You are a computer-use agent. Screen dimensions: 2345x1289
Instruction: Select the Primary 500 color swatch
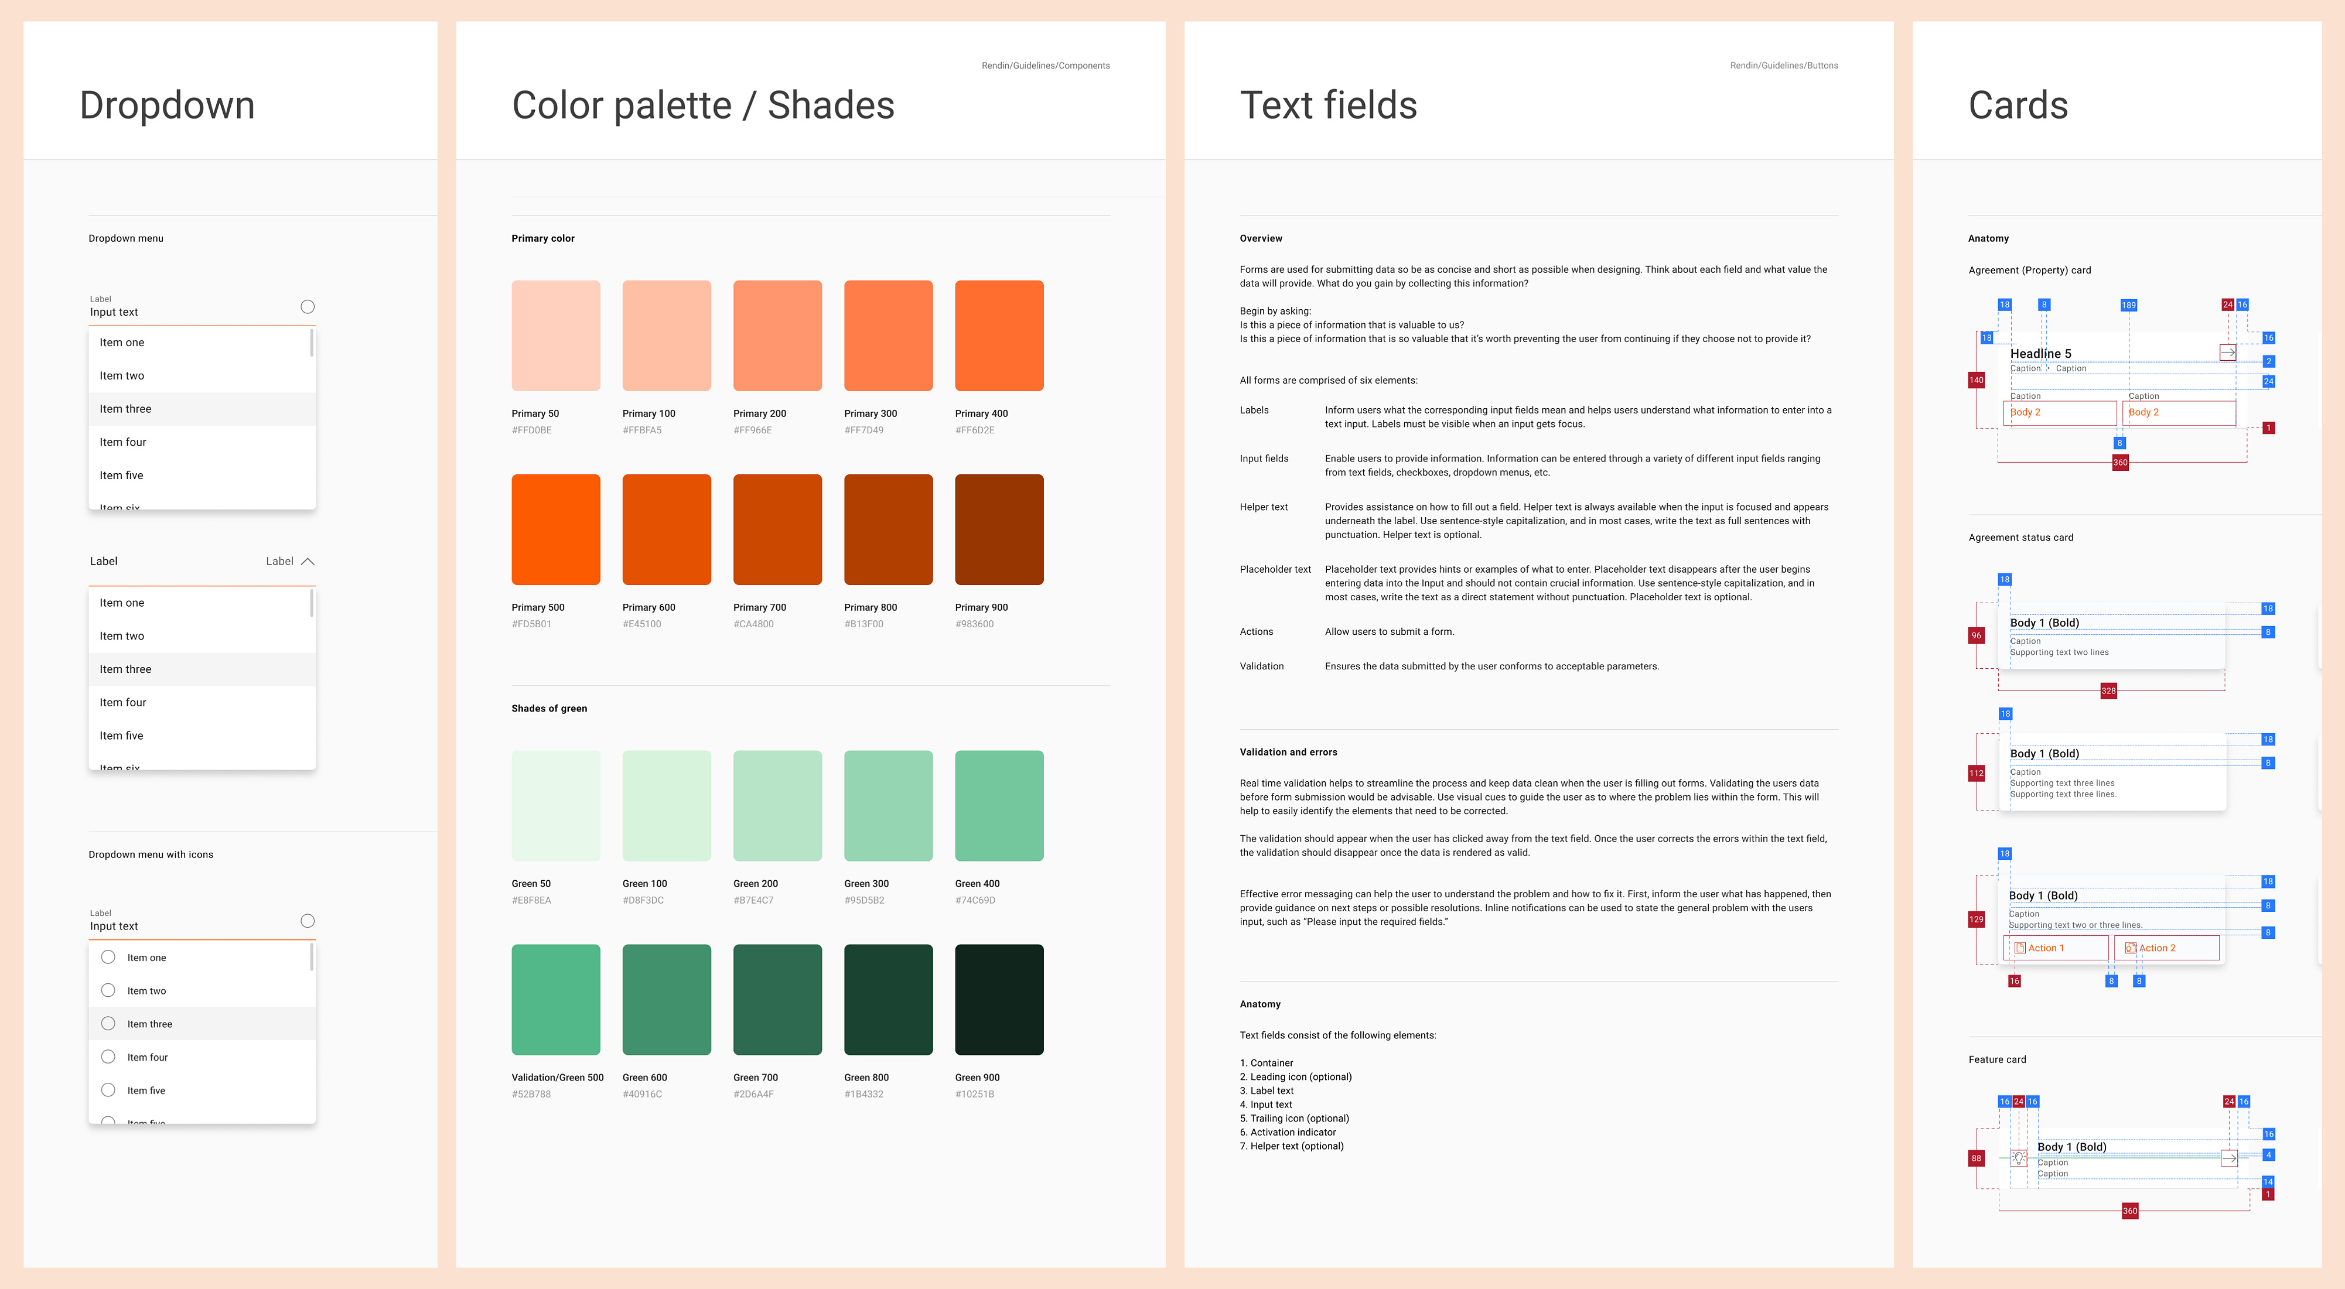tap(555, 529)
